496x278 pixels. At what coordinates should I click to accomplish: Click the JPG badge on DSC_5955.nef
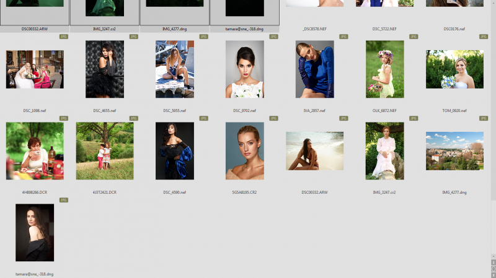[203, 37]
